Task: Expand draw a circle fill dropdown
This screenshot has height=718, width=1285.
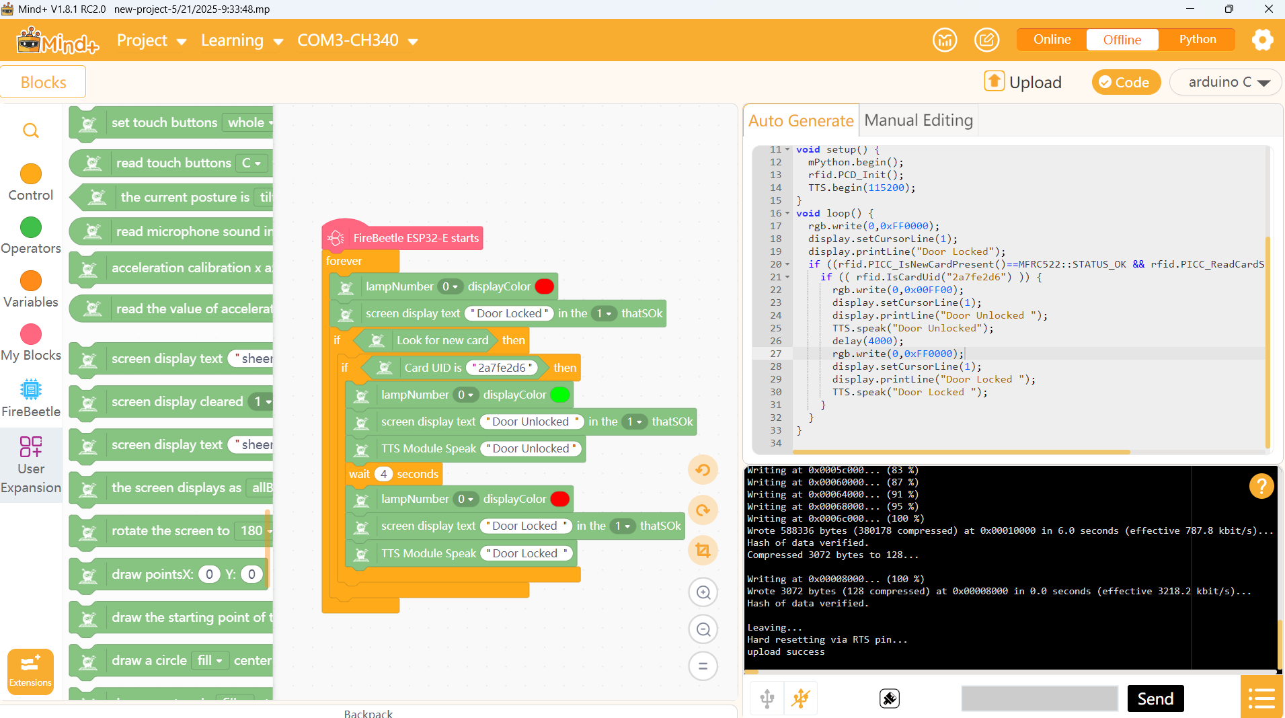Action: click(210, 660)
